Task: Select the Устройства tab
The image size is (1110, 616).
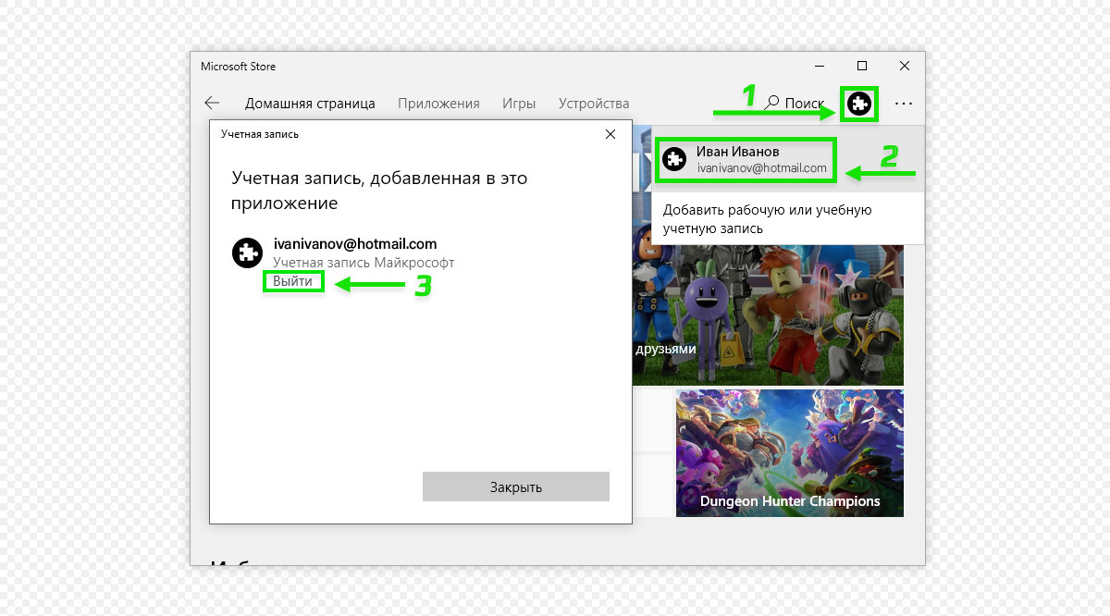Action: click(594, 104)
